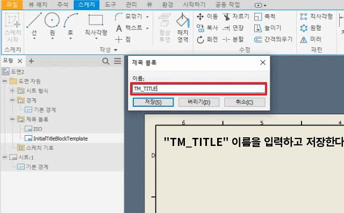Switch to the 뷰 배치 tab
Image resolution: width=344 pixels, height=213 pixels.
[38, 5]
